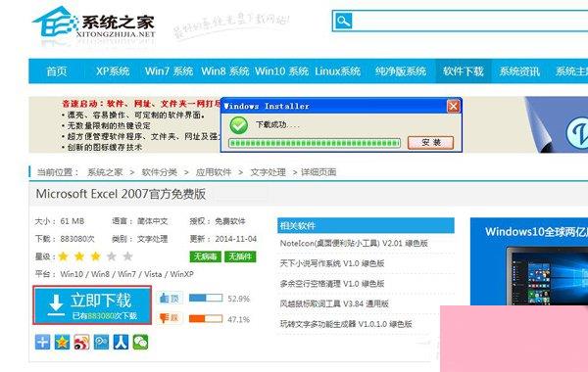This screenshot has height=372, width=588.
Task: Open Linux系统 navigation item
Action: point(337,71)
